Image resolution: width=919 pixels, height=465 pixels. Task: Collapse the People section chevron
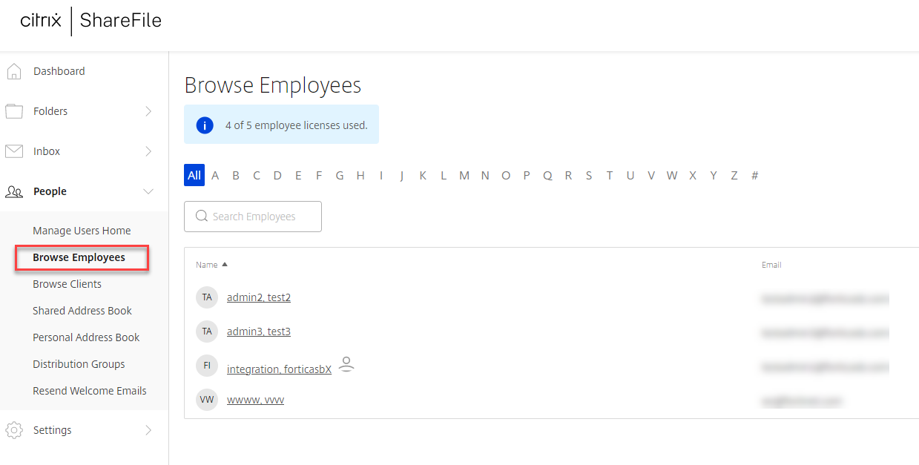[x=148, y=191]
